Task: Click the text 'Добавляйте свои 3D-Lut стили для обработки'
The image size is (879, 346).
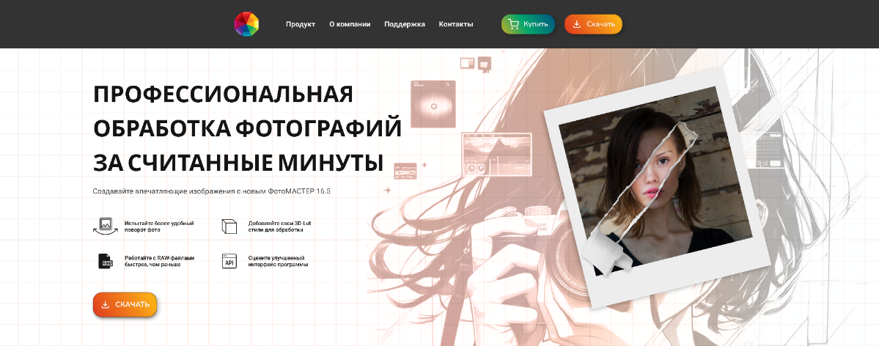Action: pos(280,226)
